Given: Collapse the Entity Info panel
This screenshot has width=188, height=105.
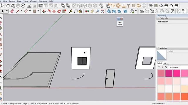Looking at the screenshot, I should click(x=158, y=18).
